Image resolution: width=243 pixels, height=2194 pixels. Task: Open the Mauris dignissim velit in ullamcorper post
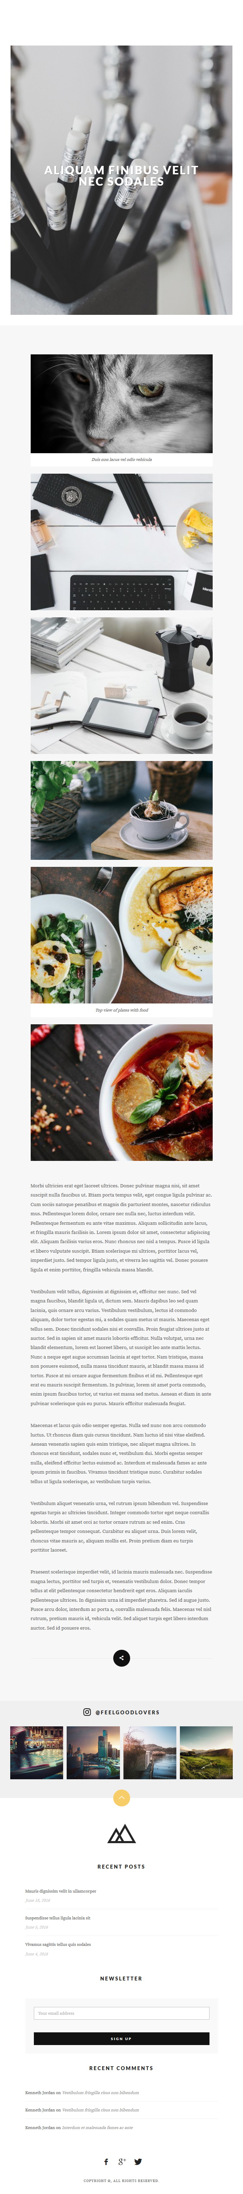coord(60,1891)
